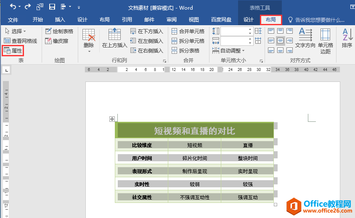Click the 不强调互动性 cell
The image size is (355, 218).
pyautogui.click(x=194, y=197)
